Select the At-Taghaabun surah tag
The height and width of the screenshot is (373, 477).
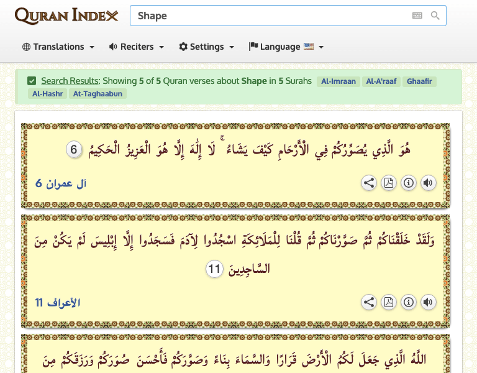pyautogui.click(x=98, y=94)
